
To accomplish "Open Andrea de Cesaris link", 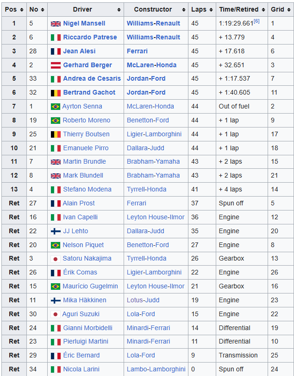I will 92,78.
